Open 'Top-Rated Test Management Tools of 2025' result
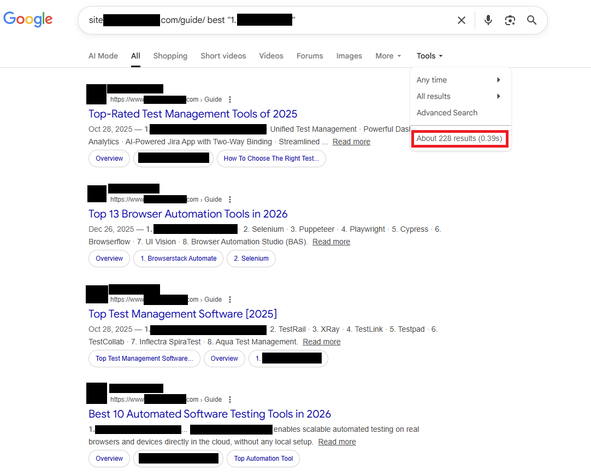The image size is (591, 475). (193, 114)
